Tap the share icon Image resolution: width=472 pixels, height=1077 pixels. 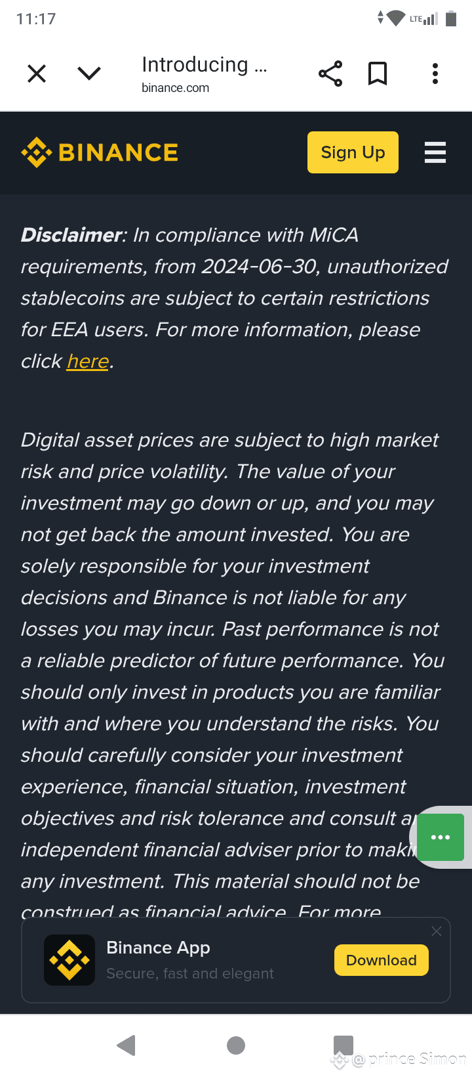[x=330, y=74]
